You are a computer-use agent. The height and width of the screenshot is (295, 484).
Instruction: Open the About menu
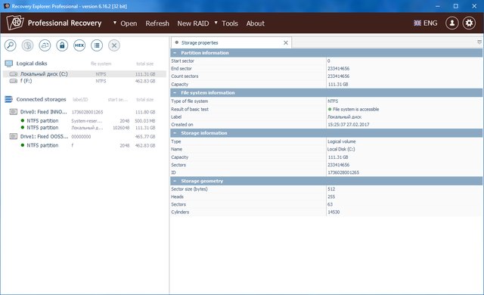coord(256,23)
